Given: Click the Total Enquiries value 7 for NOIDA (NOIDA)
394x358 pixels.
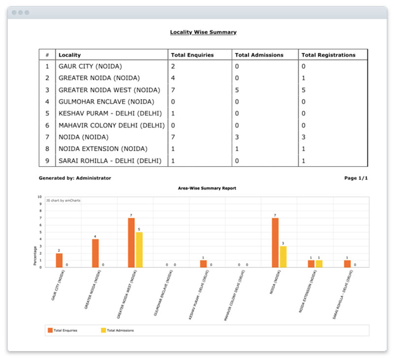Looking at the screenshot, I should click(x=173, y=137).
